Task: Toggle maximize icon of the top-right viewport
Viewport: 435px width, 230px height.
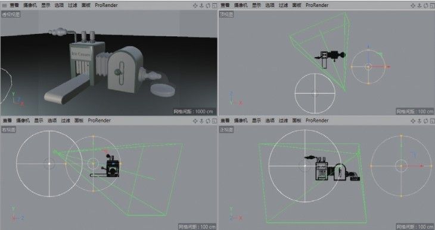Action: tap(432, 5)
